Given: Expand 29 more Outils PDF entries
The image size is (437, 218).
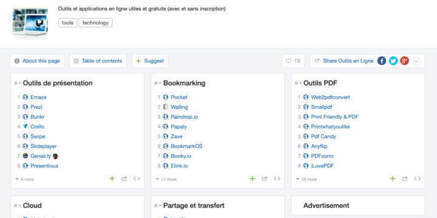Looking at the screenshot, I should pos(307,179).
